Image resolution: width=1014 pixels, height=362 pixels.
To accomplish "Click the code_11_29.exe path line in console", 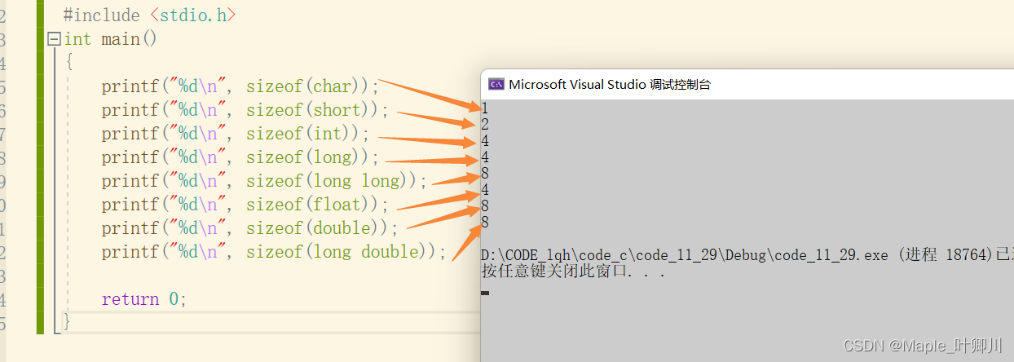I will click(747, 255).
